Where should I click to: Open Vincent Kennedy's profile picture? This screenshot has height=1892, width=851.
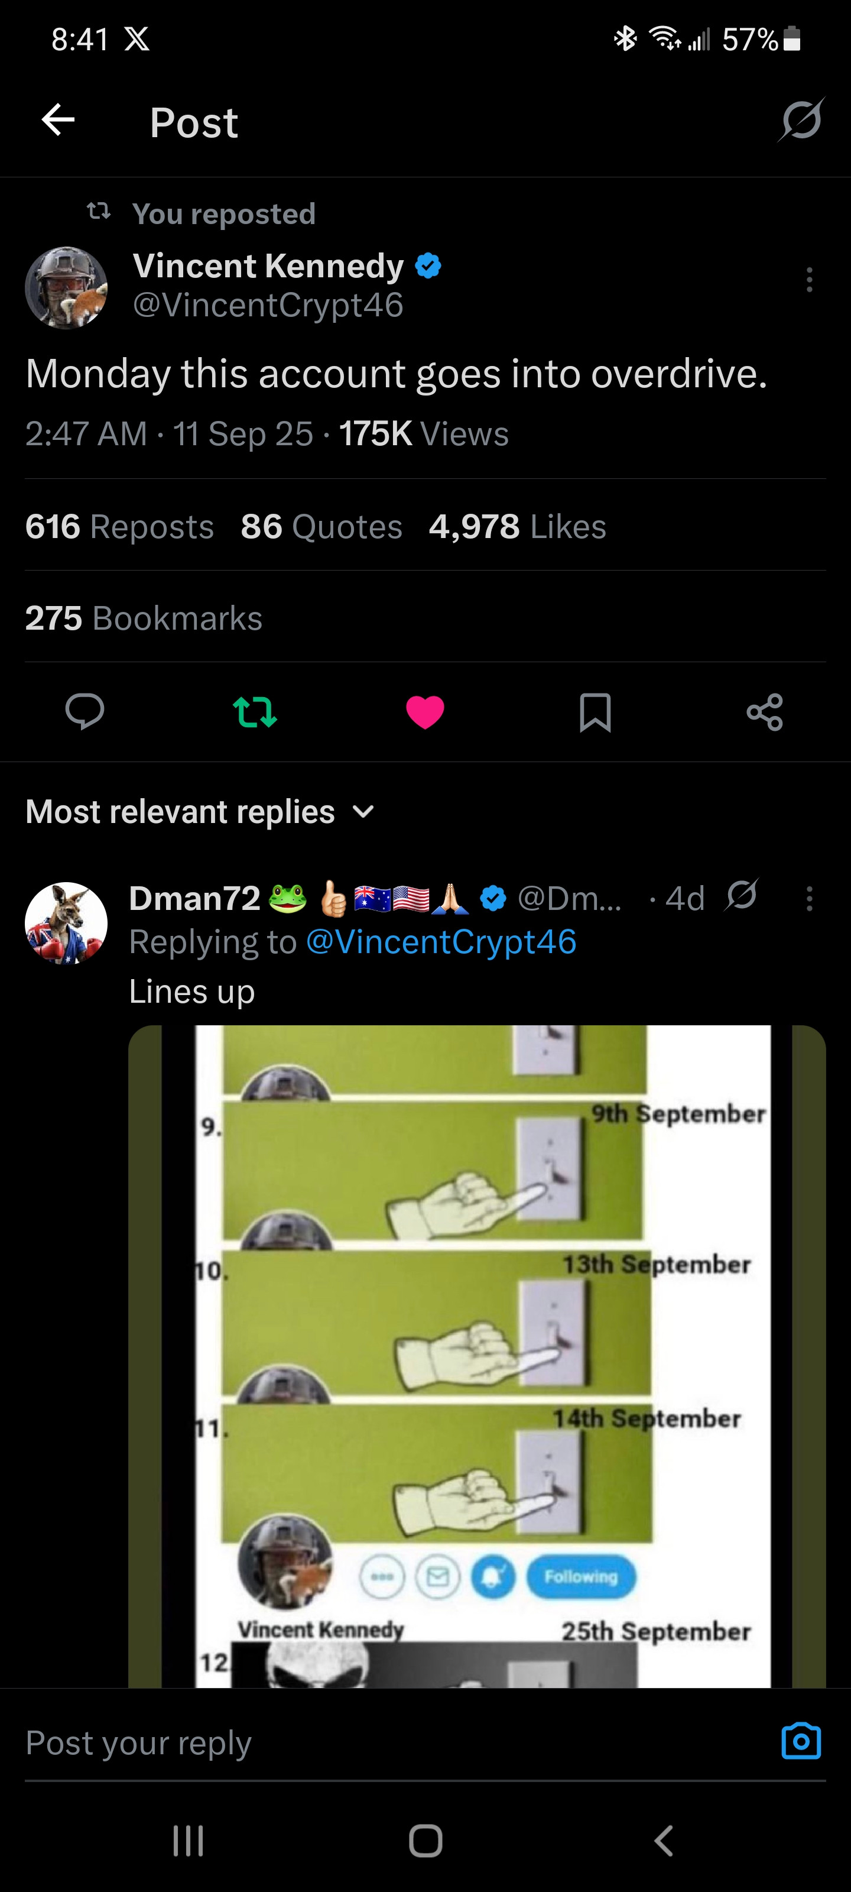(x=66, y=287)
